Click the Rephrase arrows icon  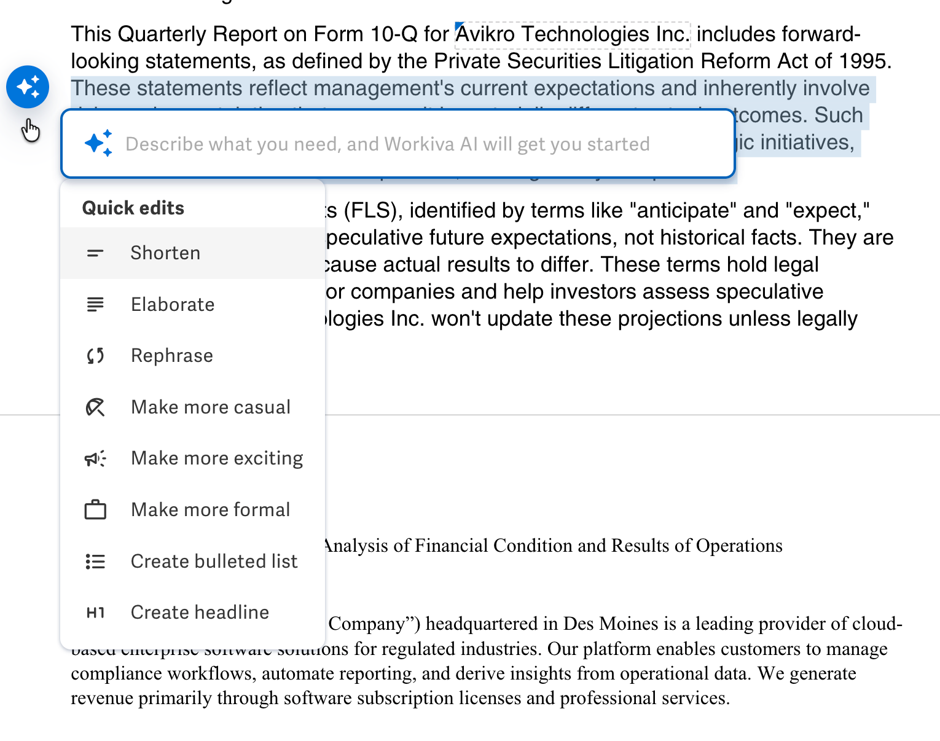pos(95,356)
